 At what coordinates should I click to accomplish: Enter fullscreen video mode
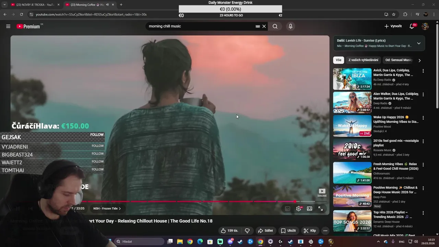[x=321, y=209]
